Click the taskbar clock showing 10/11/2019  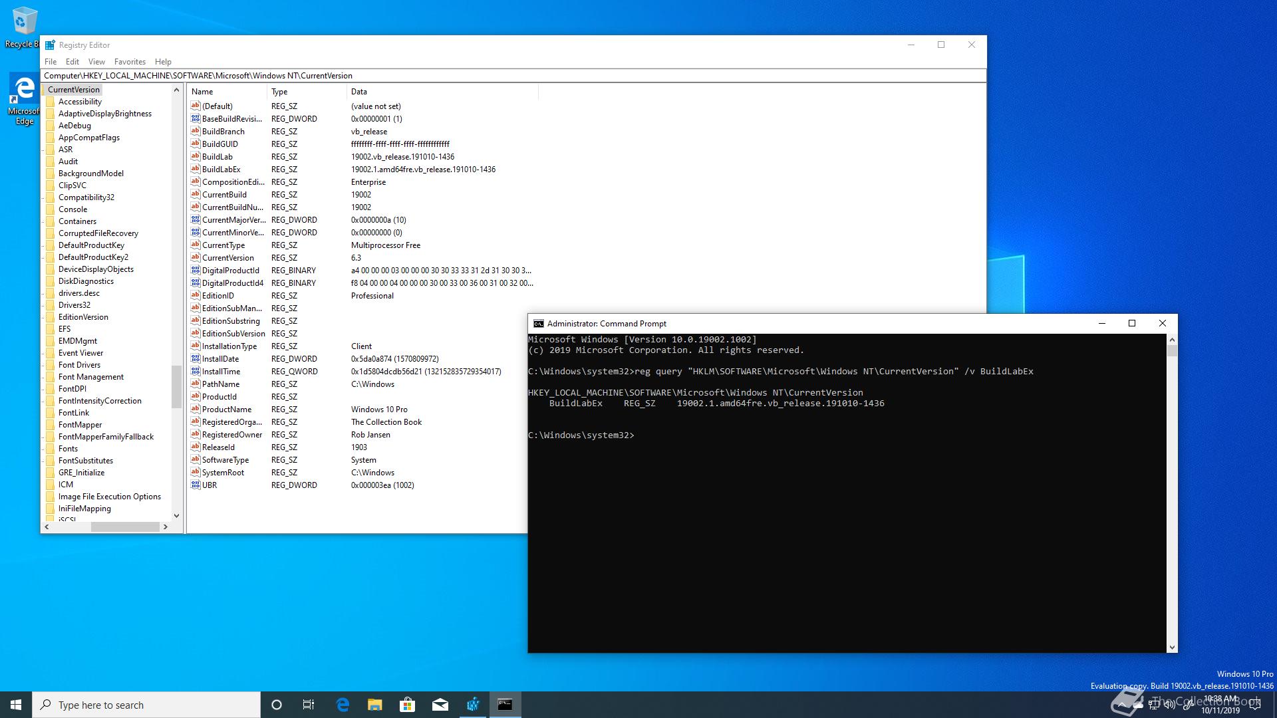coord(1220,705)
